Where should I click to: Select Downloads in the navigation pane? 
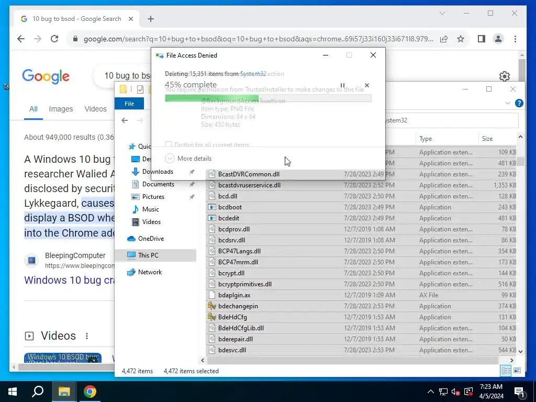pos(158,172)
